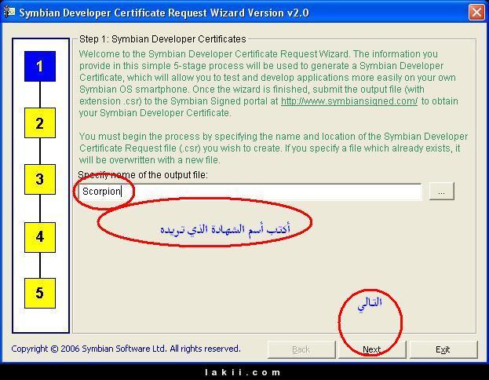Open the browse (...) file dialog button
The width and height of the screenshot is (489, 380).
442,192
